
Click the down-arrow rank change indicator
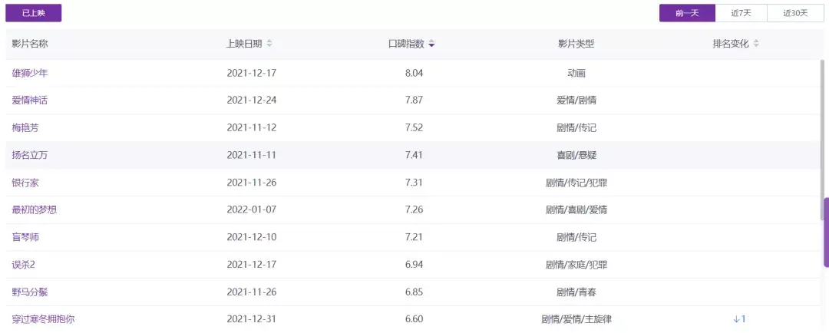[x=739, y=319]
